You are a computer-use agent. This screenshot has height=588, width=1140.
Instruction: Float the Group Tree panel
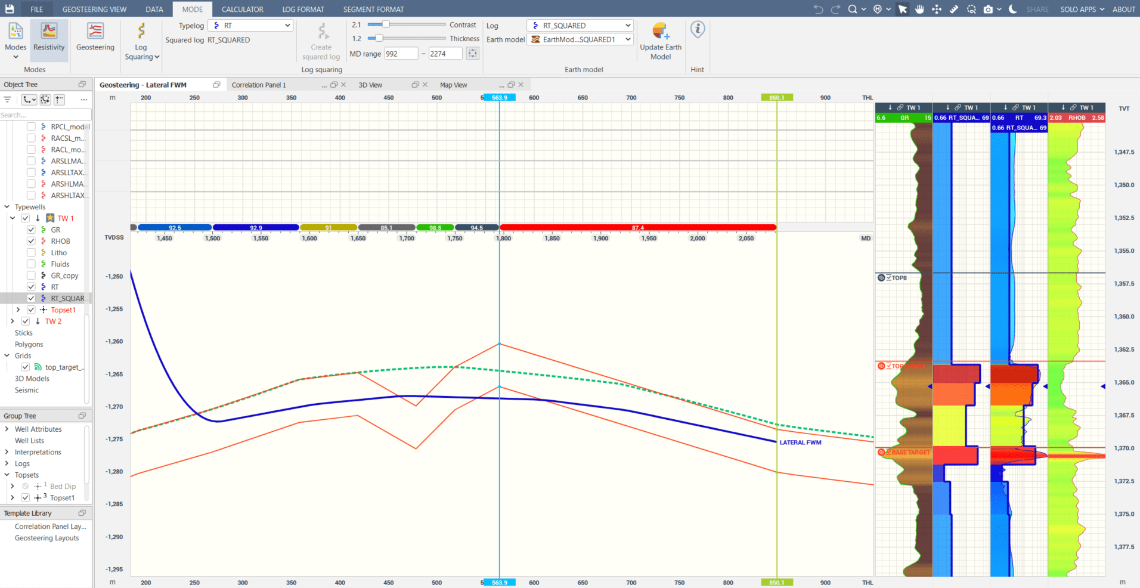82,416
